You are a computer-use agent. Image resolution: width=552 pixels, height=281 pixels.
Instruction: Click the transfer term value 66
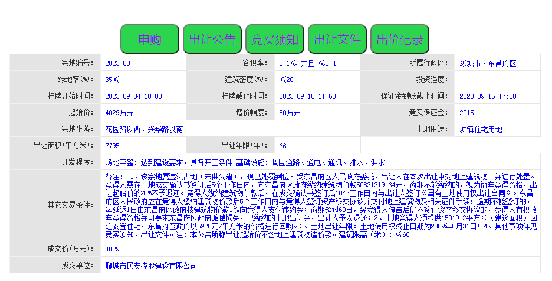click(x=283, y=146)
